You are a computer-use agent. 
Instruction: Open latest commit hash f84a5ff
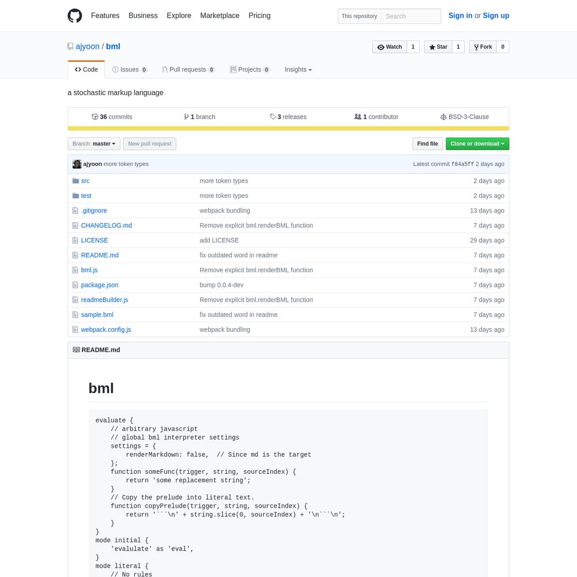pyautogui.click(x=463, y=164)
